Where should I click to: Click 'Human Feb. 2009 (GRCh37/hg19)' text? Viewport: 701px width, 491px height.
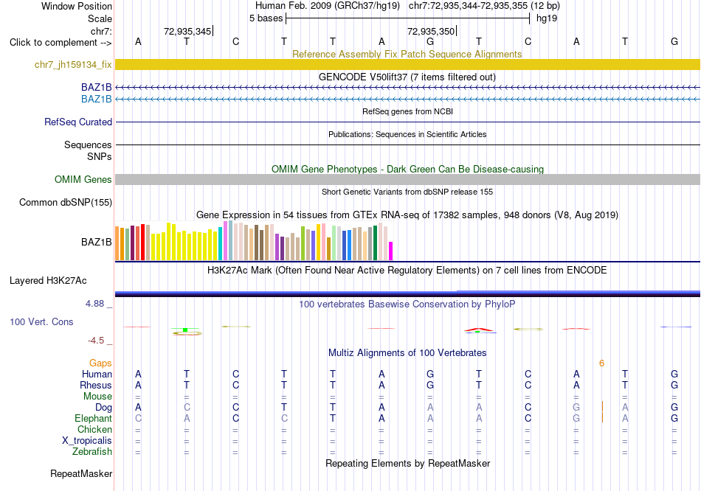328,6
